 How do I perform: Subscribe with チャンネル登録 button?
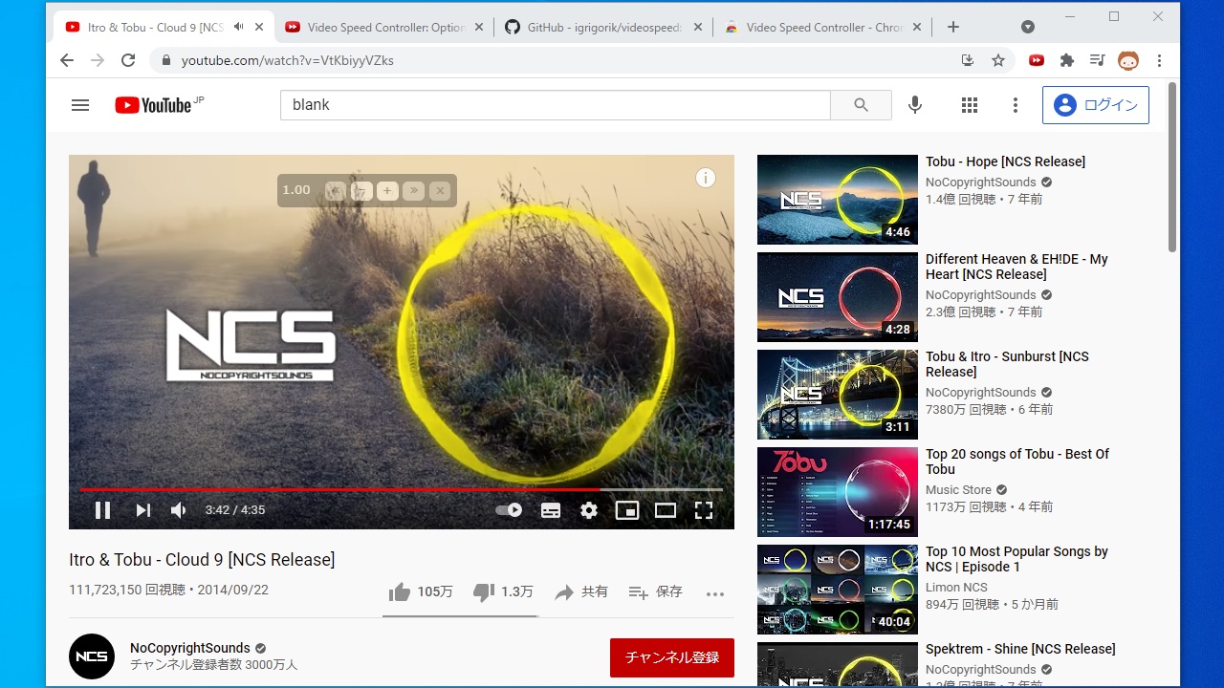(672, 657)
